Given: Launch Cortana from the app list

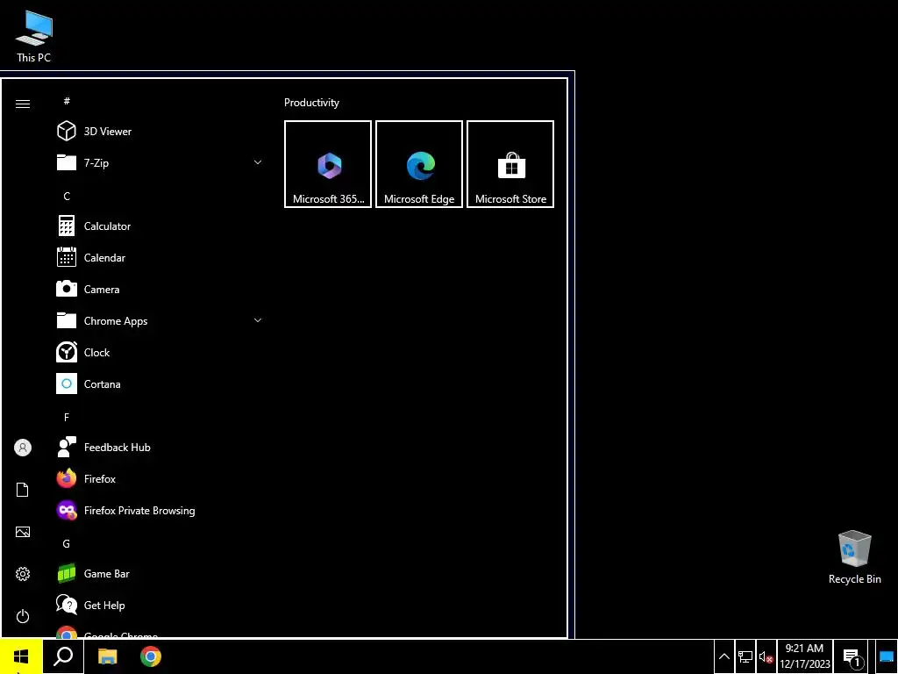Looking at the screenshot, I should click(x=160, y=384).
